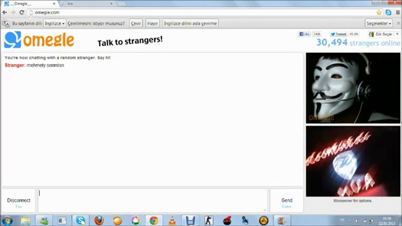Open a new tab
Viewport: 402px width, 226px height.
point(121,4)
